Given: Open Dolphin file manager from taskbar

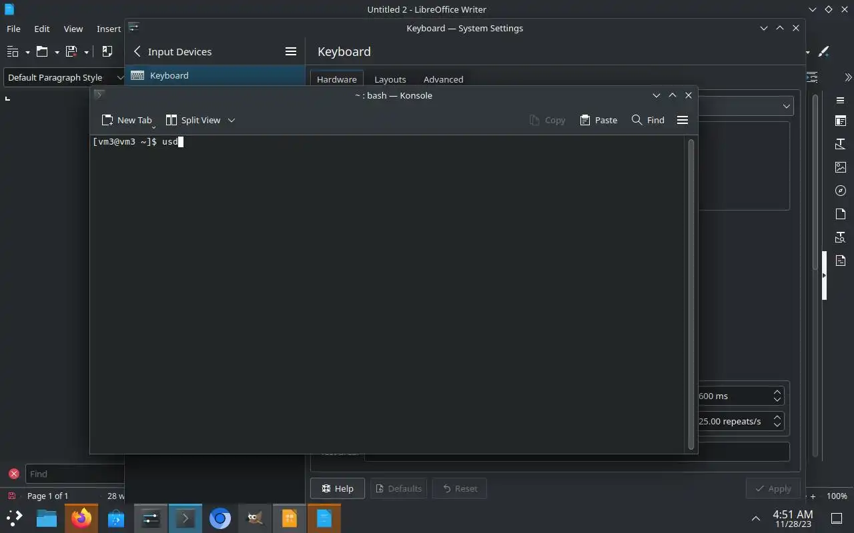Looking at the screenshot, I should coord(46,518).
